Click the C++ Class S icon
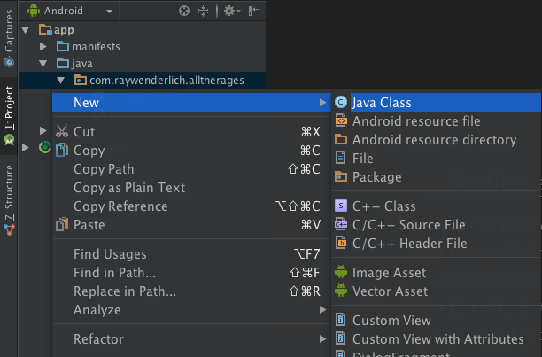Screen dimensions: 542x357 (341, 206)
